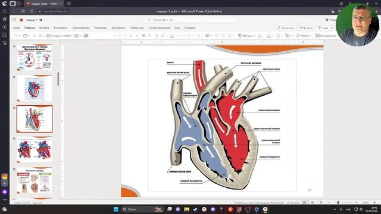
Task: Expand the text alignment dropdown arrow
Action: point(211,36)
